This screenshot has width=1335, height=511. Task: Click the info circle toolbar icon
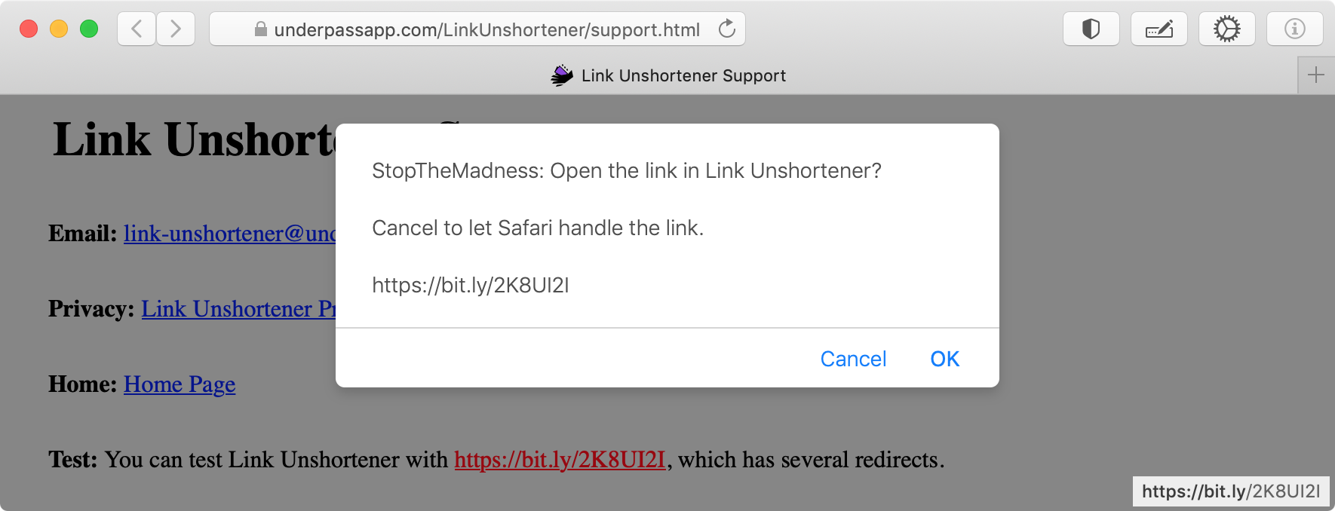(1294, 29)
